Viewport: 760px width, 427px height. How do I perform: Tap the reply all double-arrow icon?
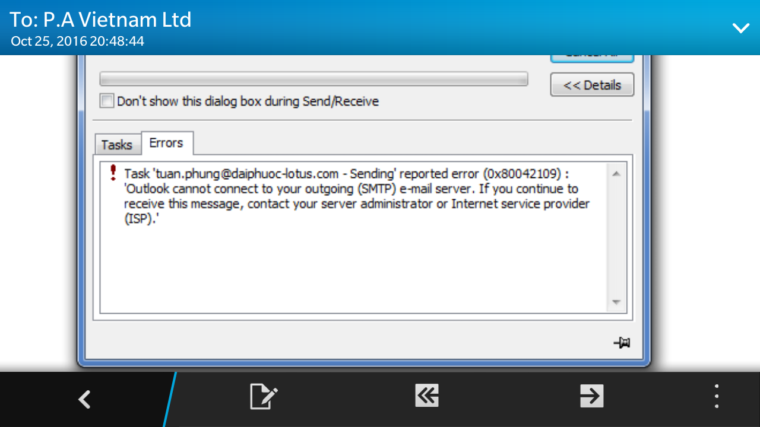[427, 395]
